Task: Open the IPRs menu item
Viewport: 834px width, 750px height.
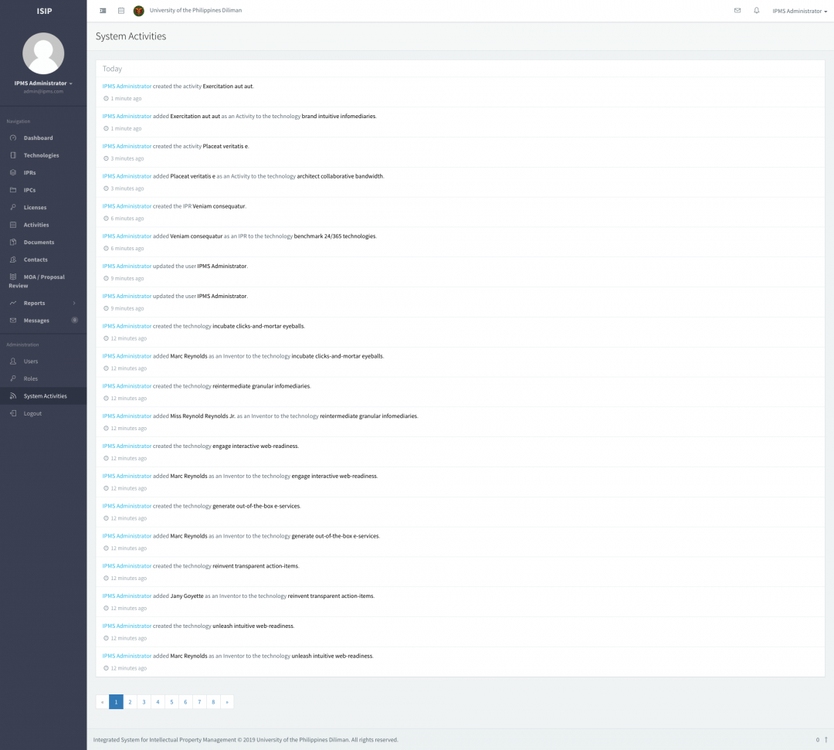Action: pos(30,173)
